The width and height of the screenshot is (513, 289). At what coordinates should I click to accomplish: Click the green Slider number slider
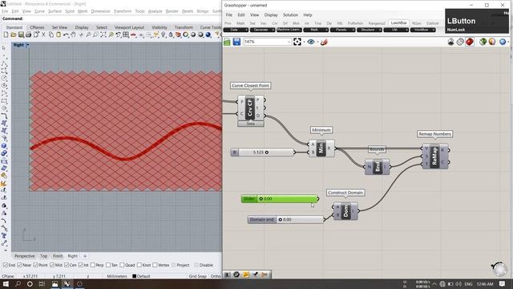[x=280, y=198]
